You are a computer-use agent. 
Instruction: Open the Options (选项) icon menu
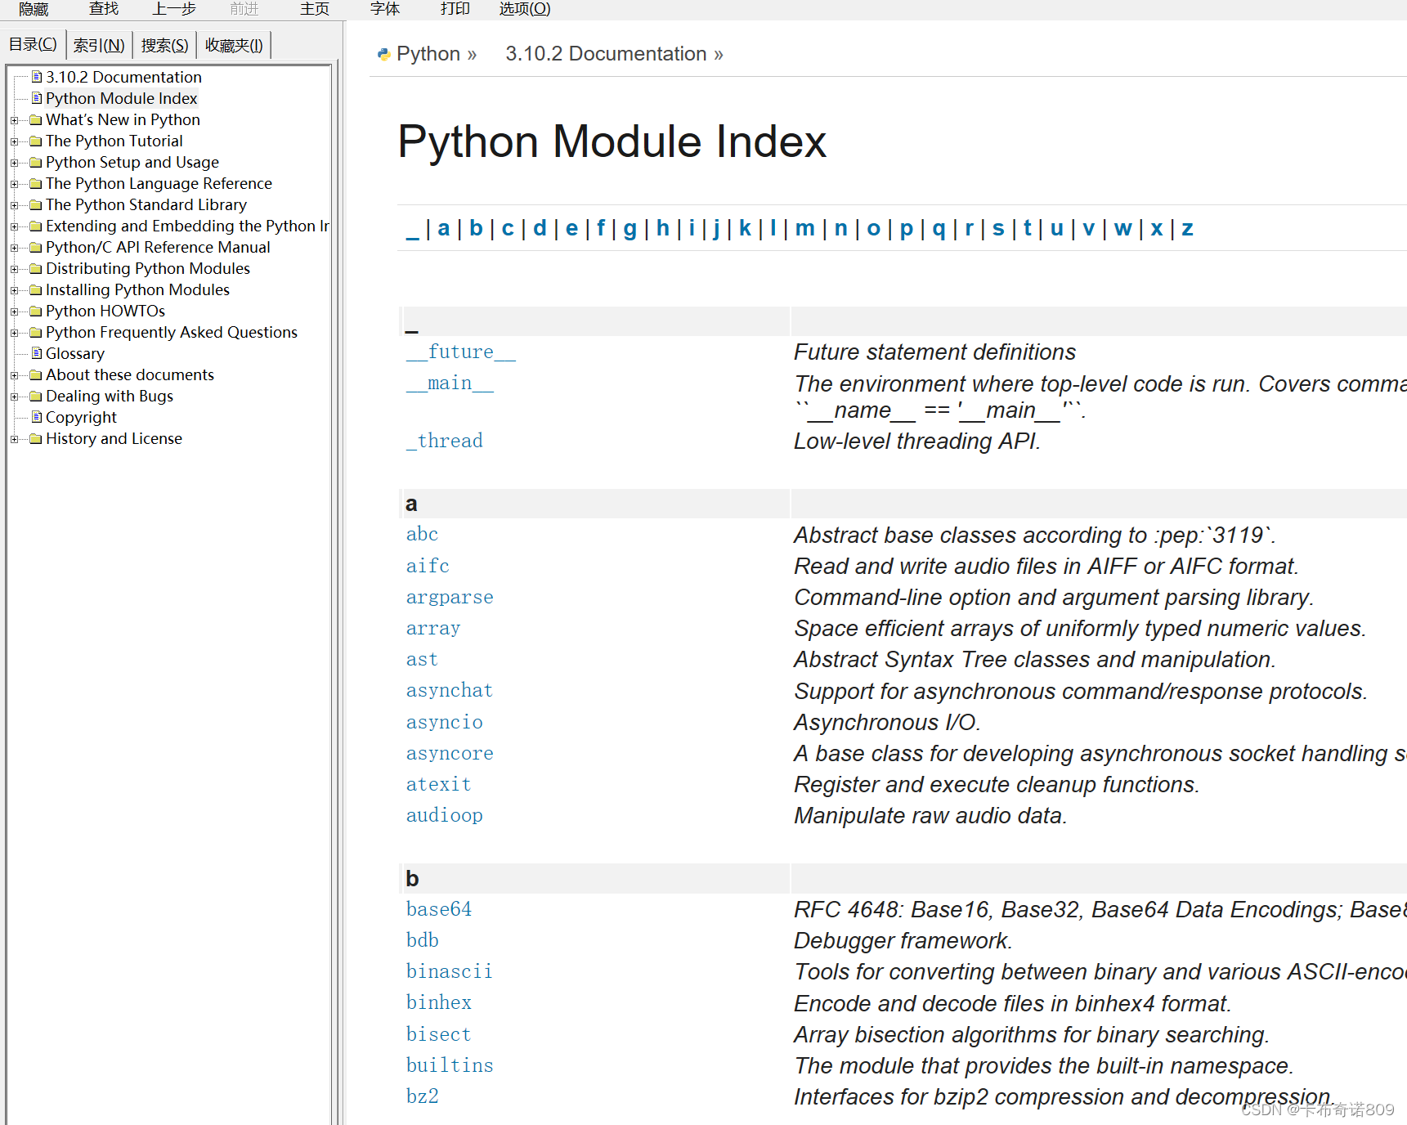(524, 9)
